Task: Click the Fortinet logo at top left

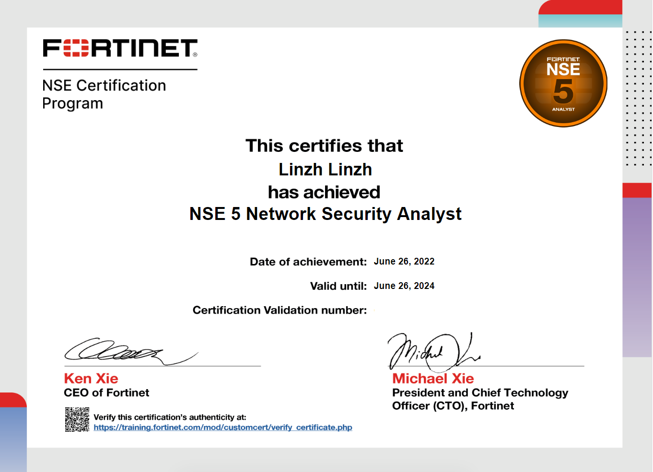Action: coord(120,48)
